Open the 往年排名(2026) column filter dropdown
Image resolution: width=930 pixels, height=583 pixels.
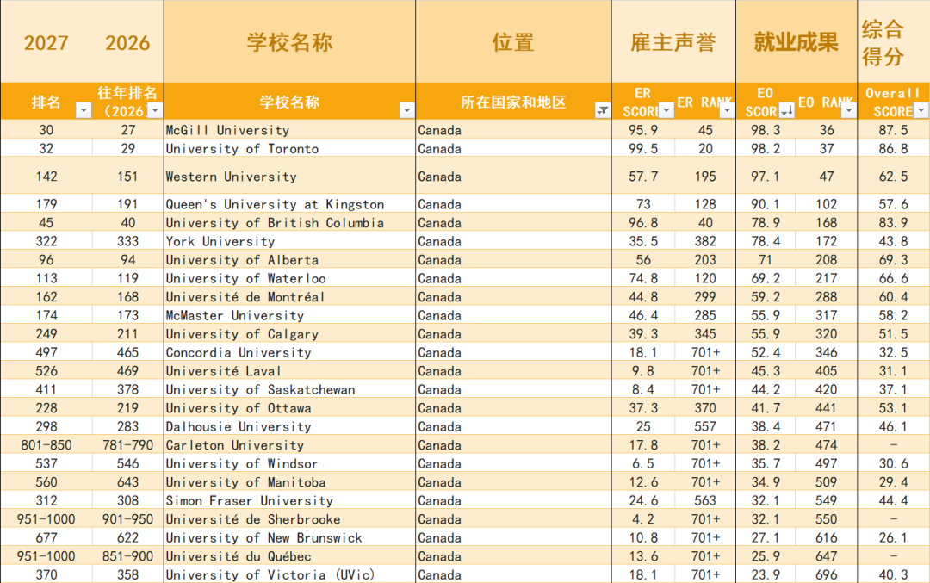click(155, 110)
